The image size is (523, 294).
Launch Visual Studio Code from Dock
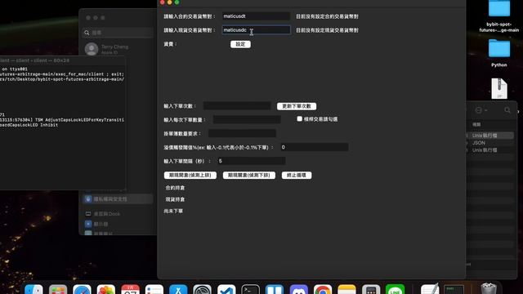(226, 290)
